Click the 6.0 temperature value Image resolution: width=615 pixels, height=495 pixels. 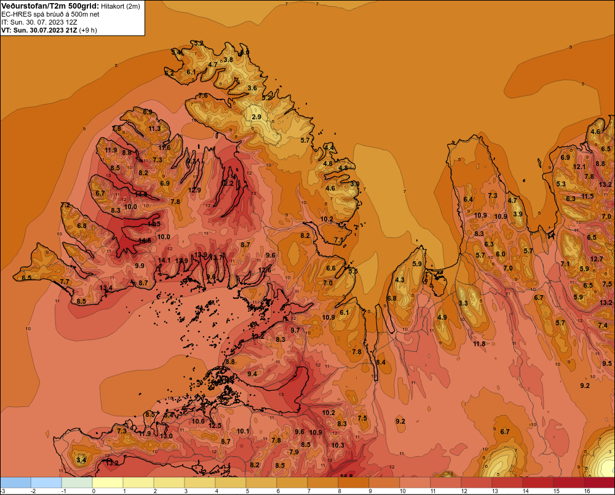501,254
